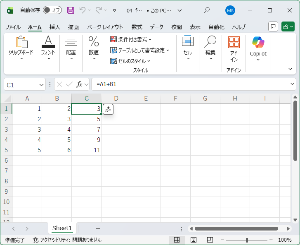Open the ファイル (File) menu
The height and width of the screenshot is (245, 300).
pos(13,27)
